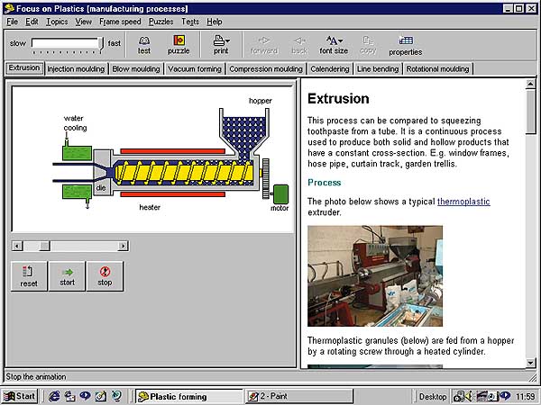Click the back navigation button
Image resolution: width=541 pixels, height=405 pixels.
tap(299, 45)
